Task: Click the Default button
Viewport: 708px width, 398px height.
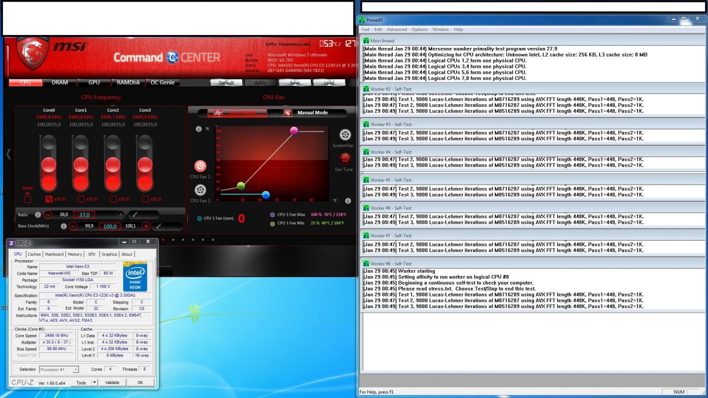Action: coord(226,83)
